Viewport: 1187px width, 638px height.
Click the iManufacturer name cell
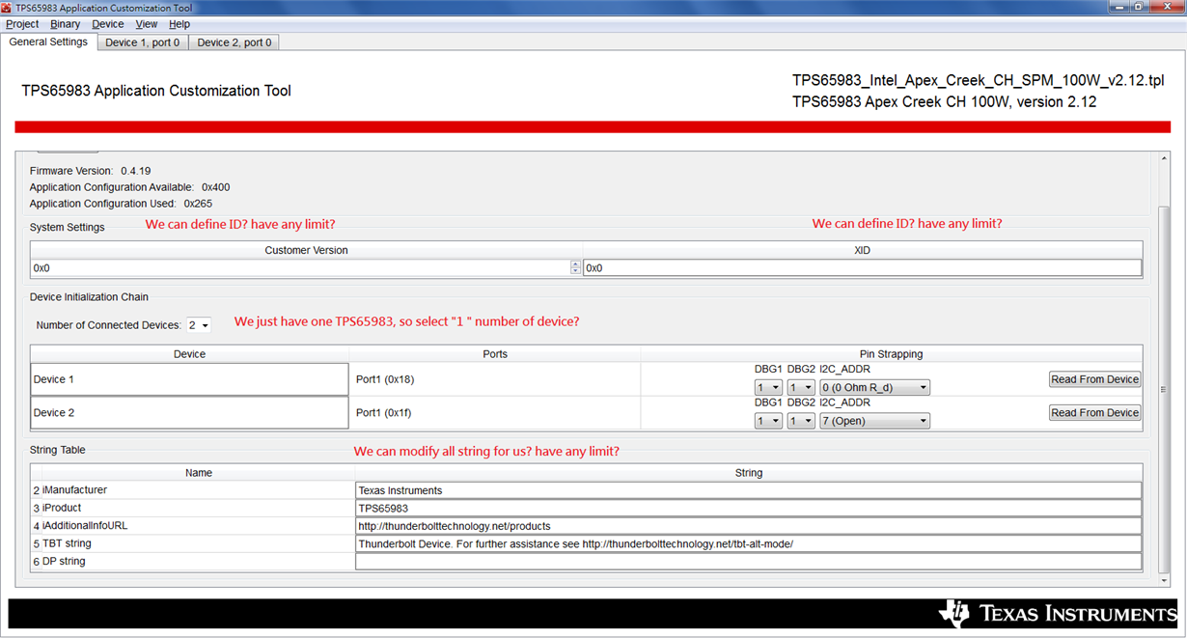[x=193, y=490]
